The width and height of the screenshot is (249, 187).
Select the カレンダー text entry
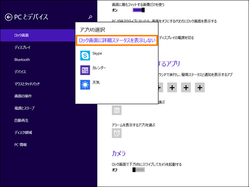click(99, 68)
